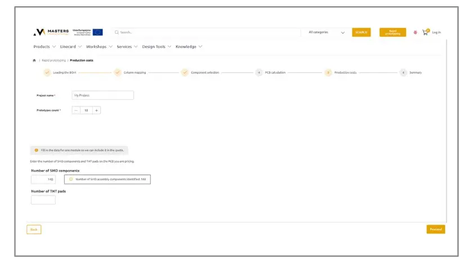Image resolution: width=473 pixels, height=263 pixels.
Task: Click the Component selection step checkmark
Action: 185,73
